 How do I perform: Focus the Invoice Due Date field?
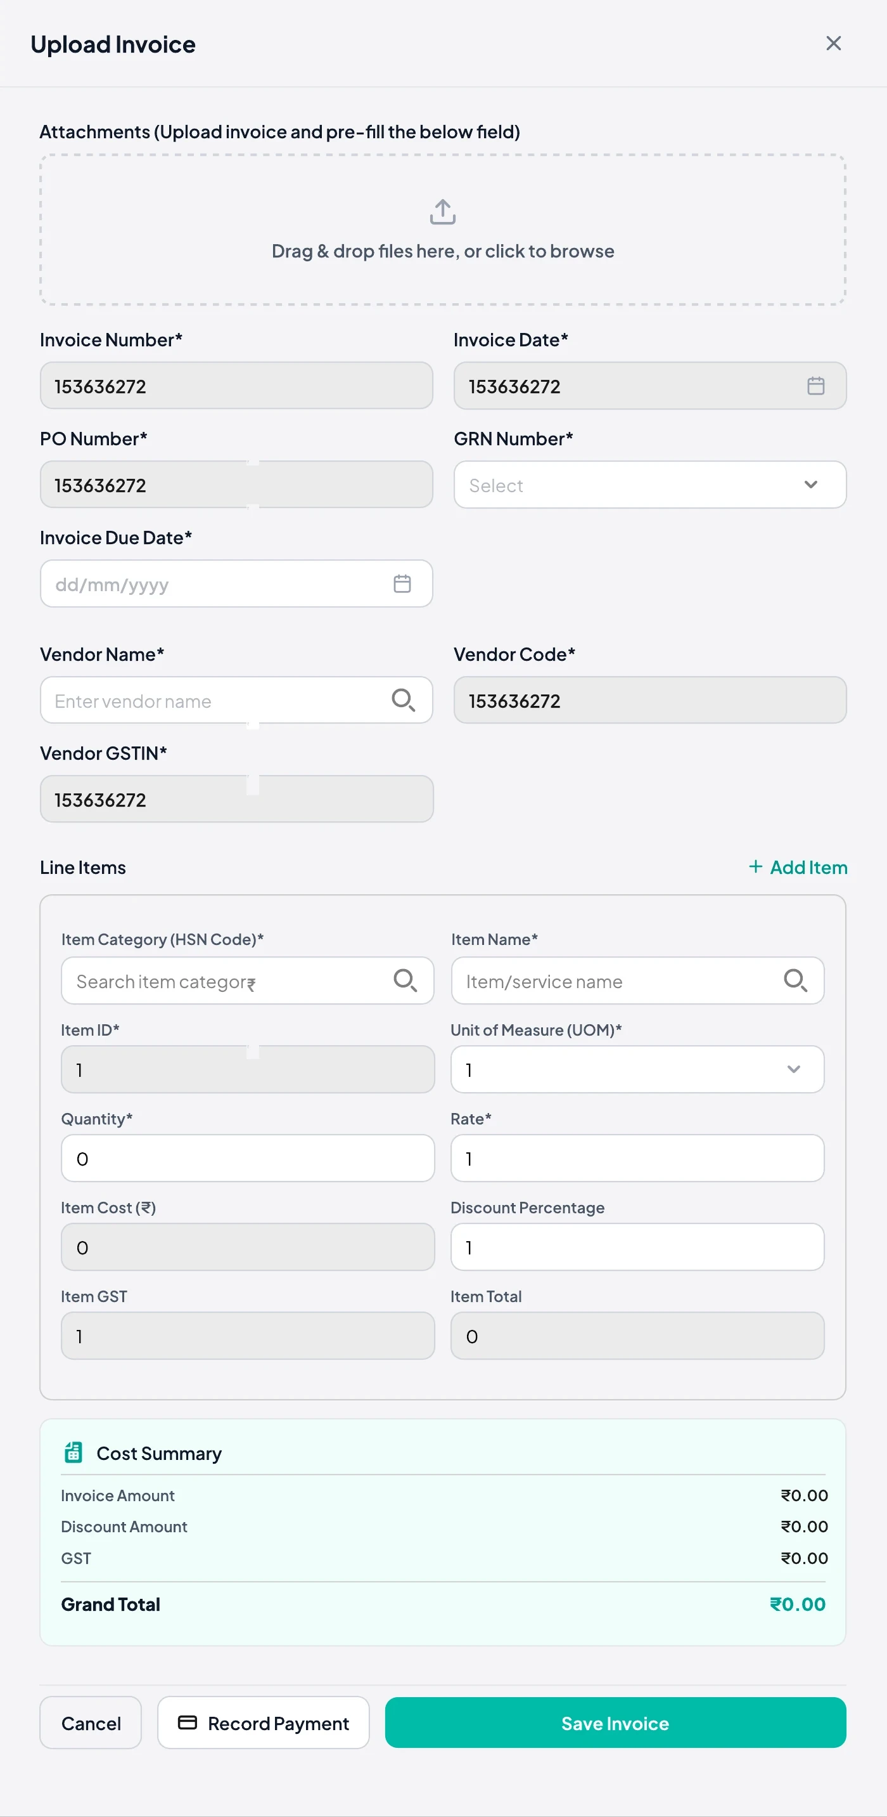click(x=236, y=583)
